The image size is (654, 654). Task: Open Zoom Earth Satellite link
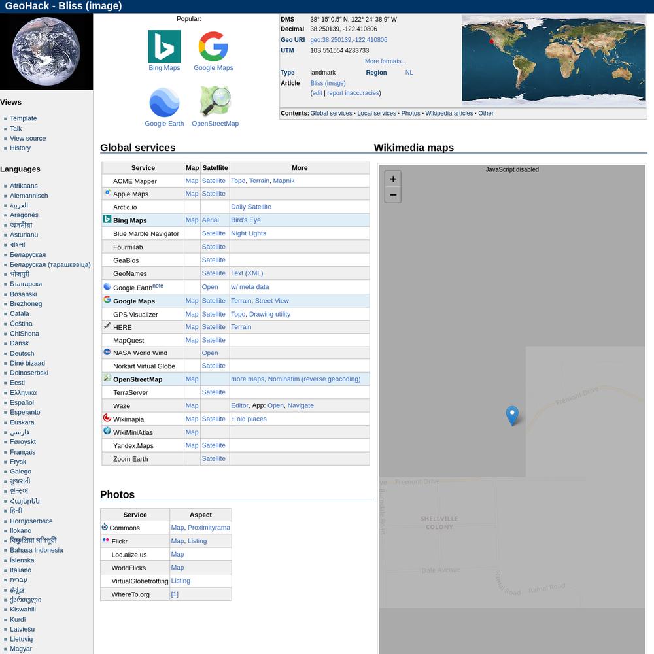[x=214, y=459]
